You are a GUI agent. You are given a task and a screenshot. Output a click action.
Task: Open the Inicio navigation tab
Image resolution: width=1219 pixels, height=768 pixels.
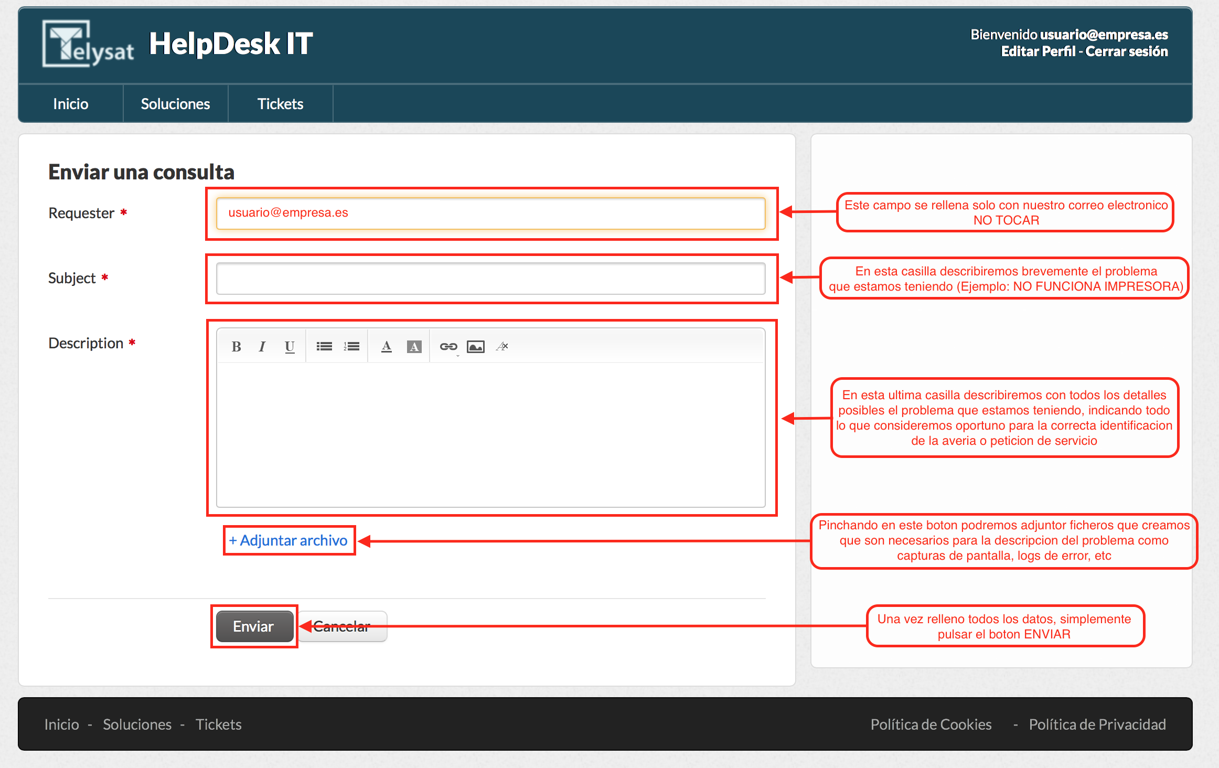pos(71,104)
